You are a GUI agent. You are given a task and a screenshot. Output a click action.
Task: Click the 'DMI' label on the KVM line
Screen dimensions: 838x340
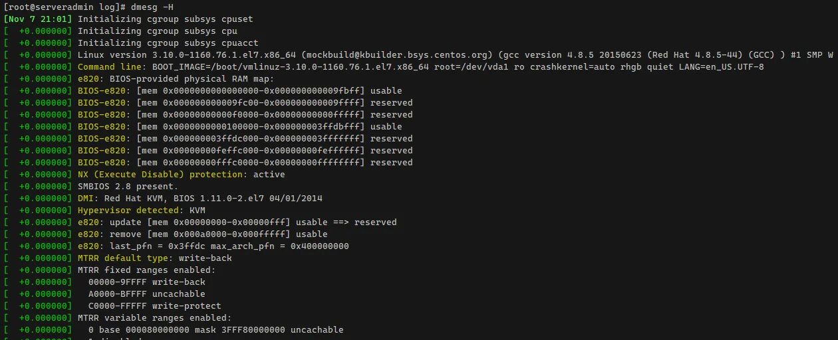pos(86,198)
